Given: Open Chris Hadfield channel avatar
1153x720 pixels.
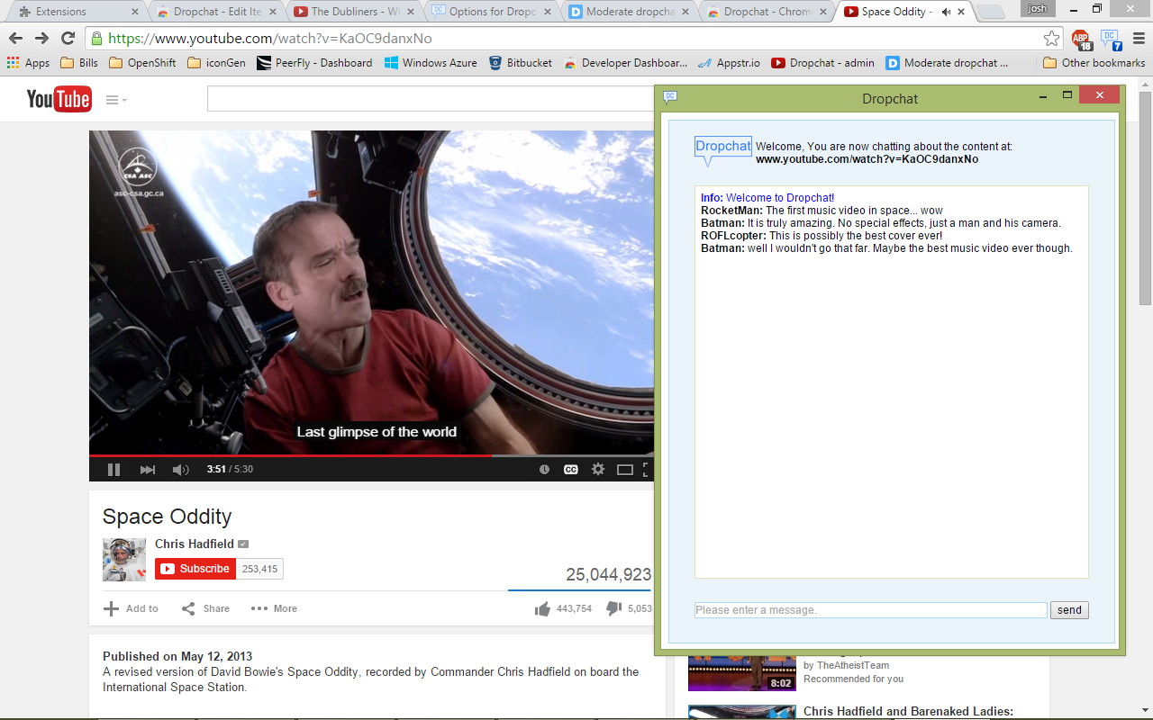Looking at the screenshot, I should pos(124,560).
